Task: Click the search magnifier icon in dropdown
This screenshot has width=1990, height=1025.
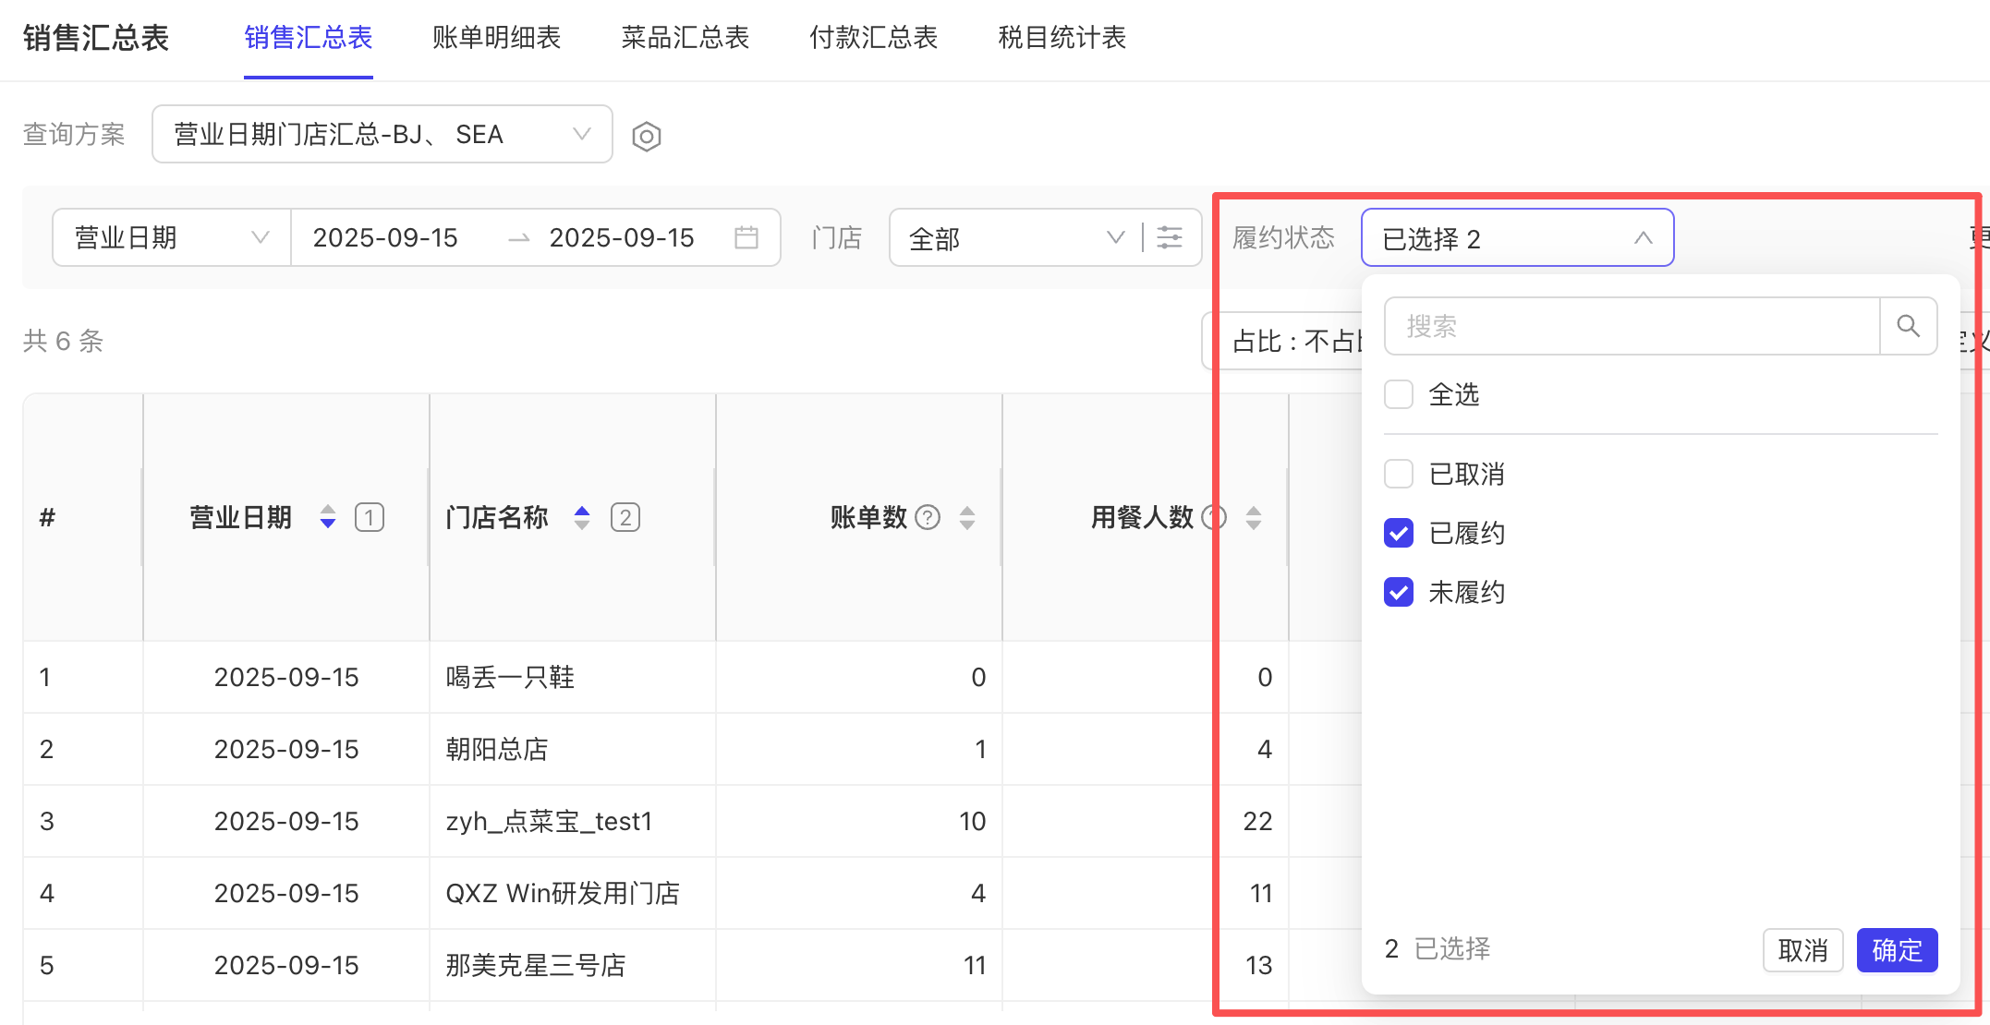Action: [1908, 325]
